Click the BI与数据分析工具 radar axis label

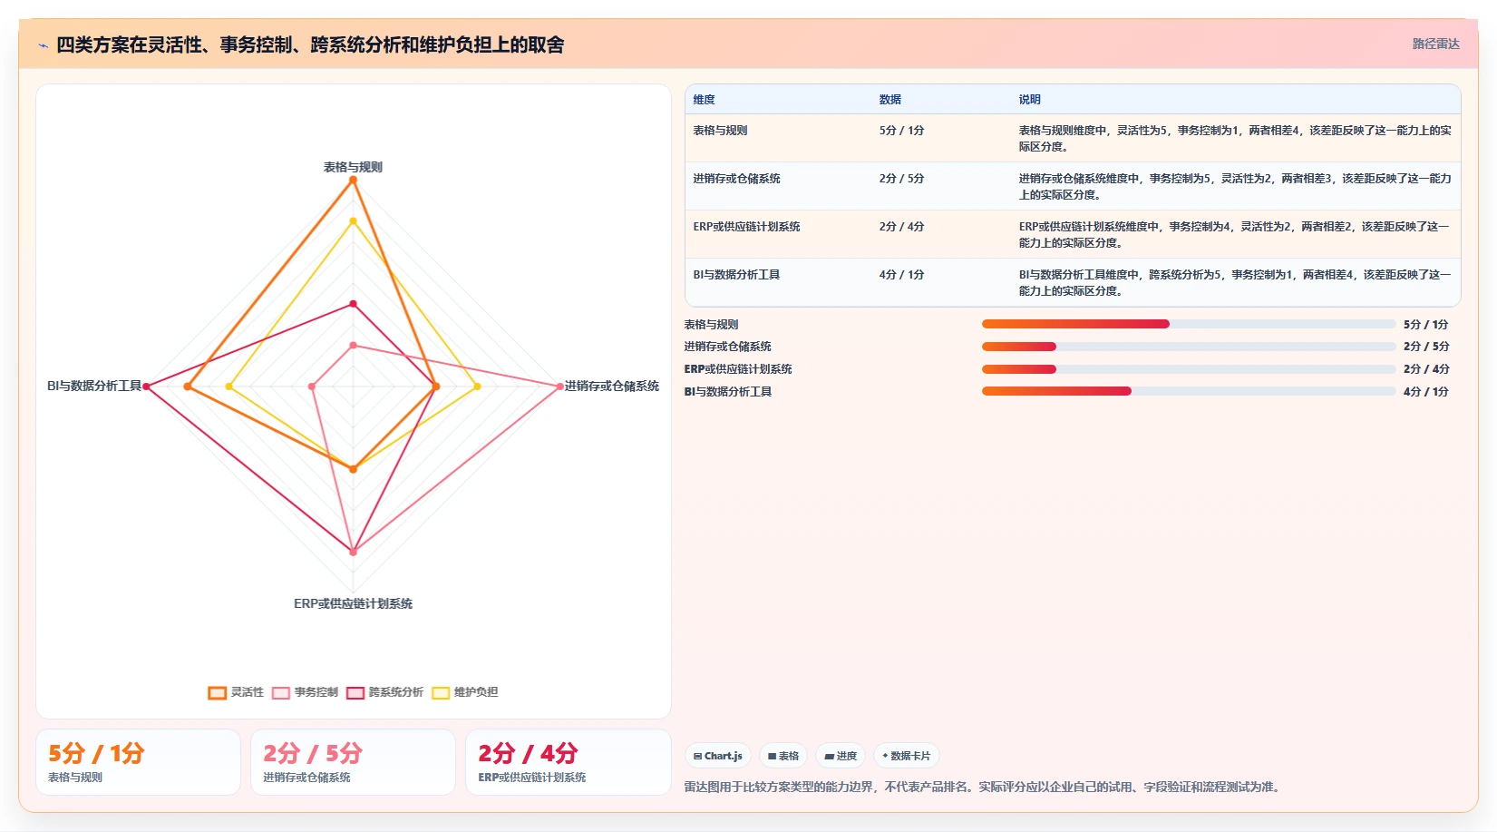pyautogui.click(x=94, y=387)
